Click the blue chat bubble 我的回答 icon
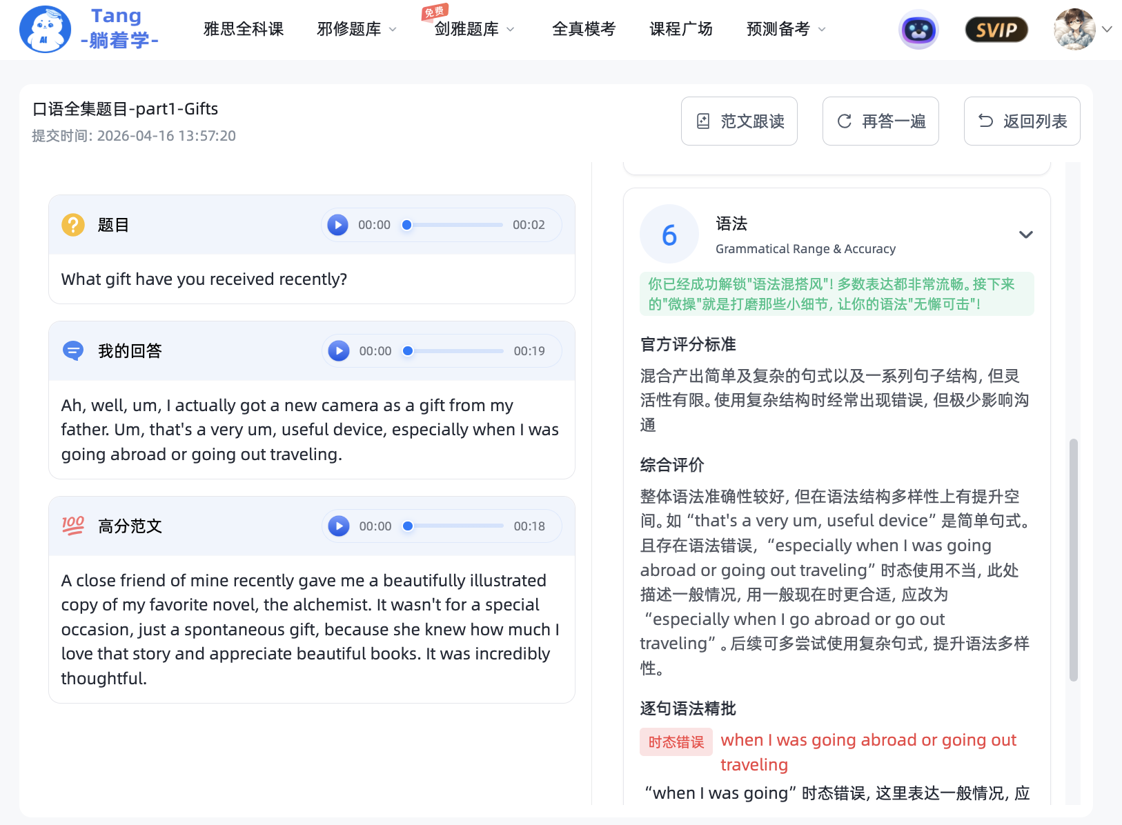1122x825 pixels. (73, 351)
